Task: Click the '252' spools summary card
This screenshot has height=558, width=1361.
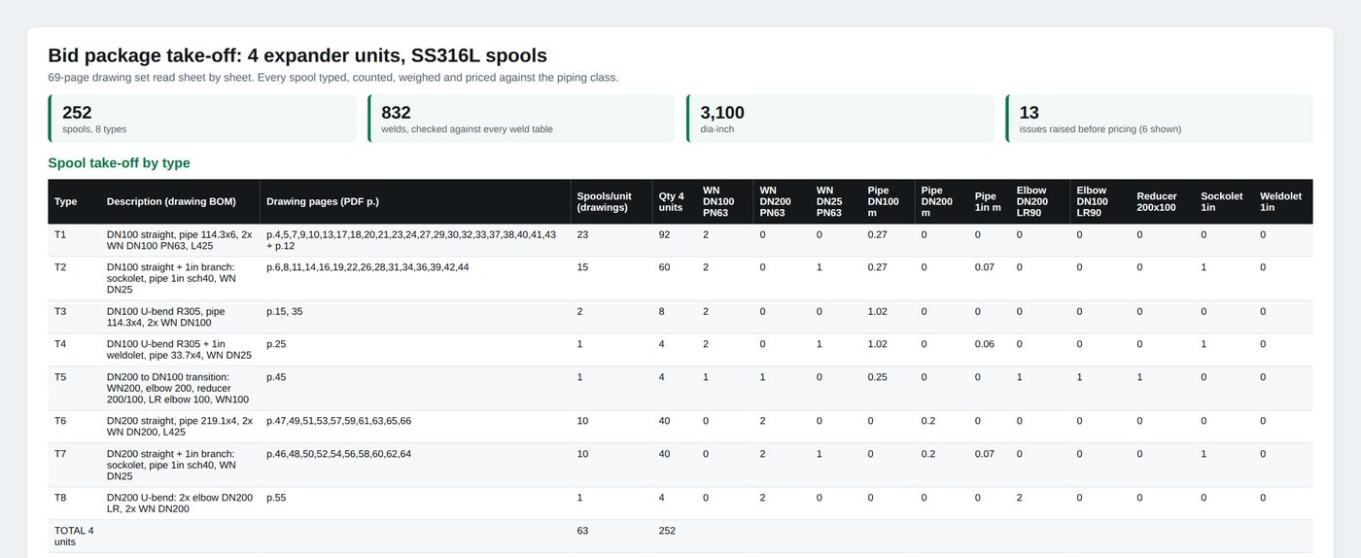Action: 202,119
